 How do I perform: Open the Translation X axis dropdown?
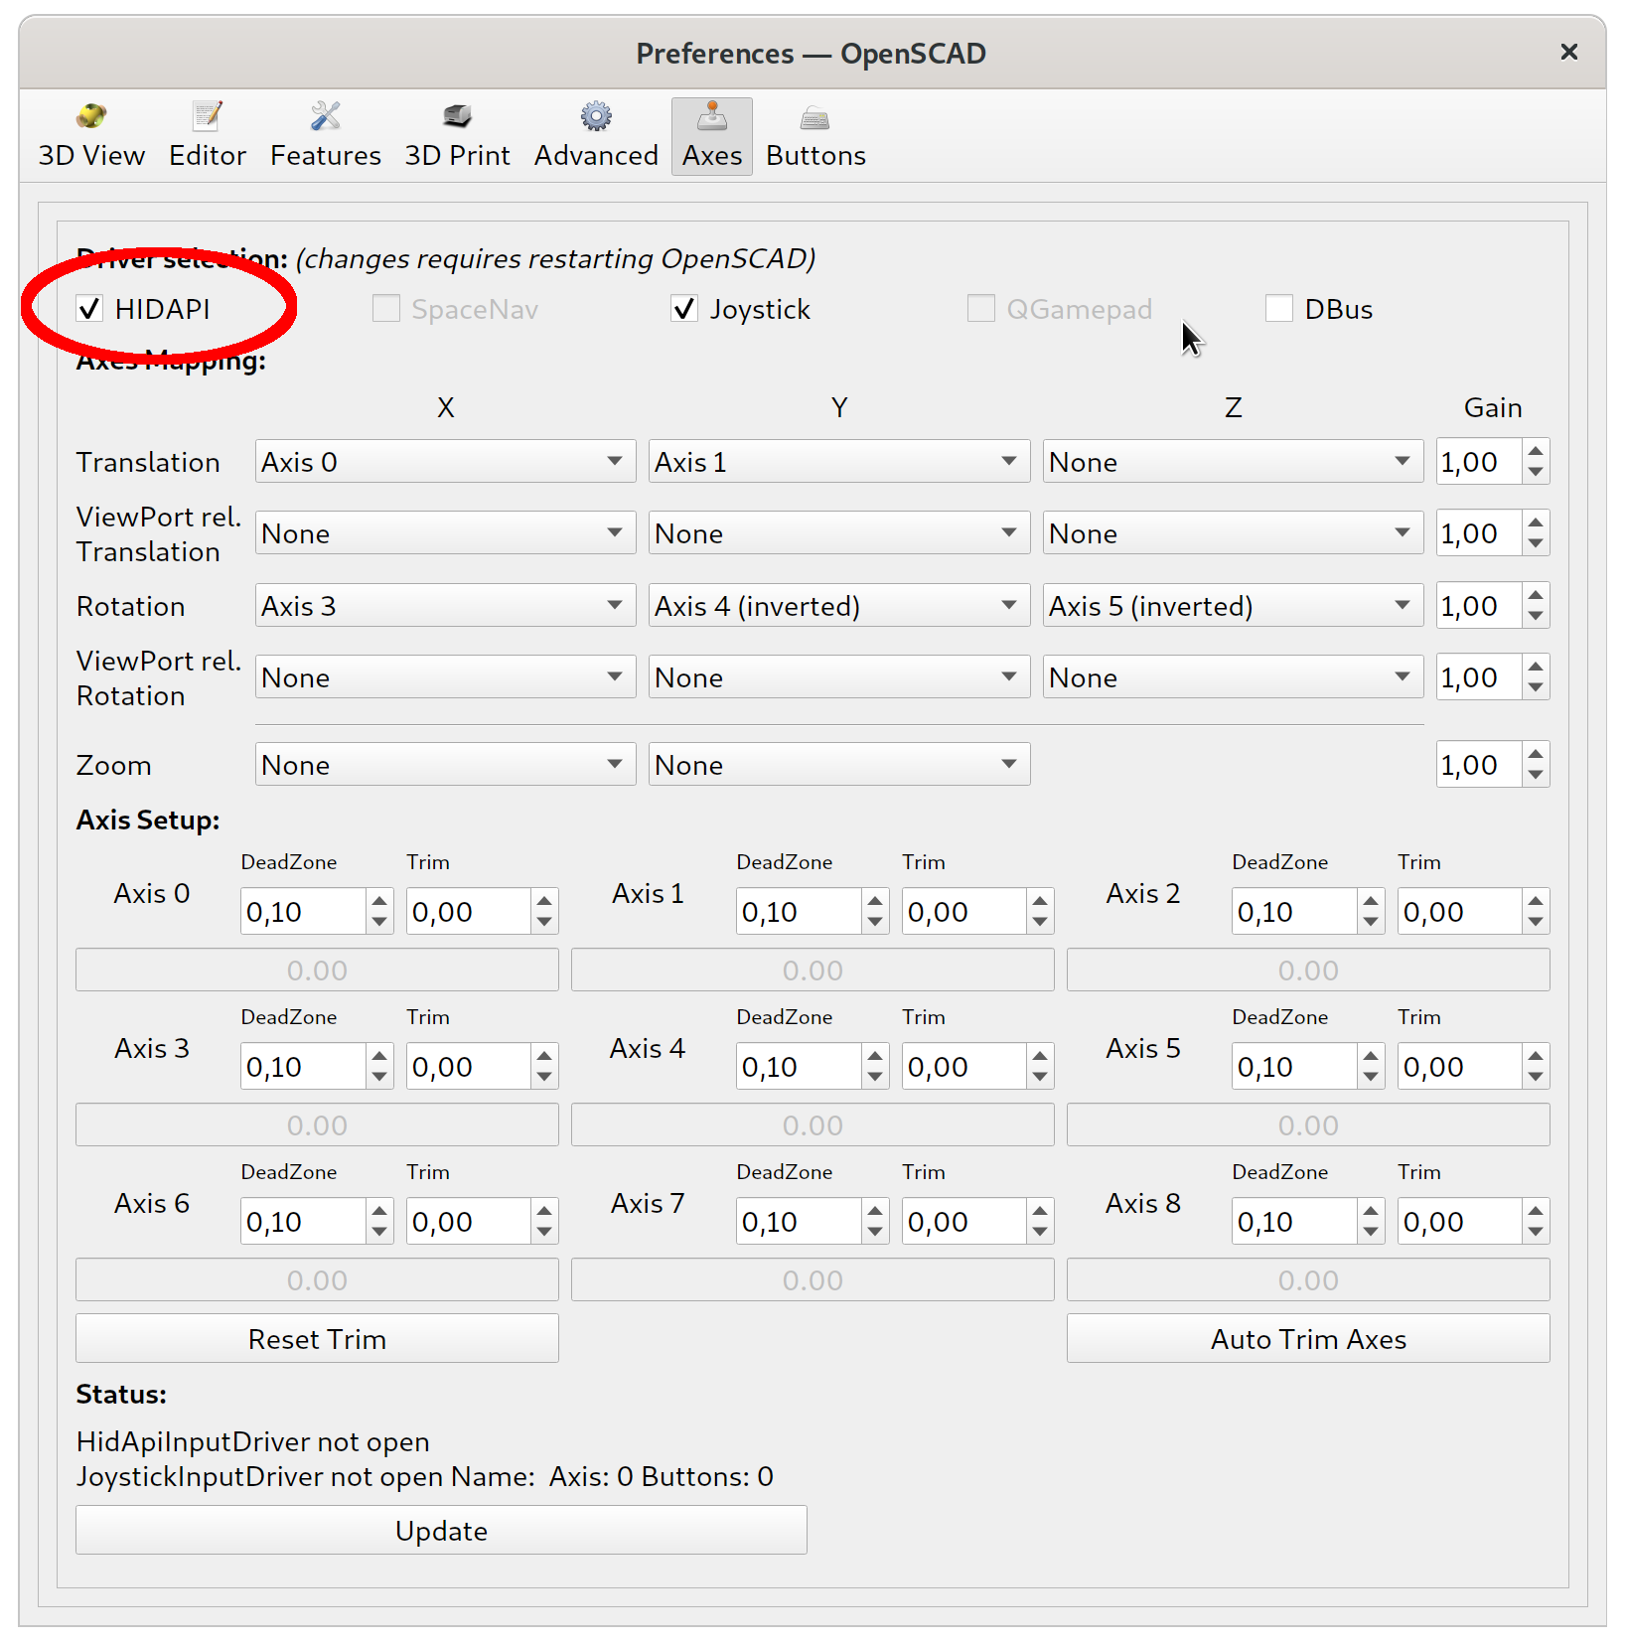coord(444,462)
